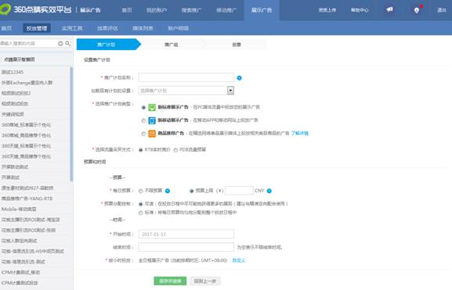Open the highlighted display ads top tab
This screenshot has width=452, height=290.
pyautogui.click(x=262, y=10)
